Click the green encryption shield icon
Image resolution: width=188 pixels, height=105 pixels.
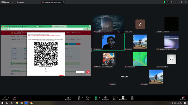pyautogui.click(x=164, y=2)
